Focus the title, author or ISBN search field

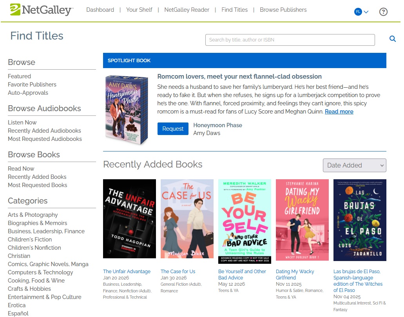(290, 40)
